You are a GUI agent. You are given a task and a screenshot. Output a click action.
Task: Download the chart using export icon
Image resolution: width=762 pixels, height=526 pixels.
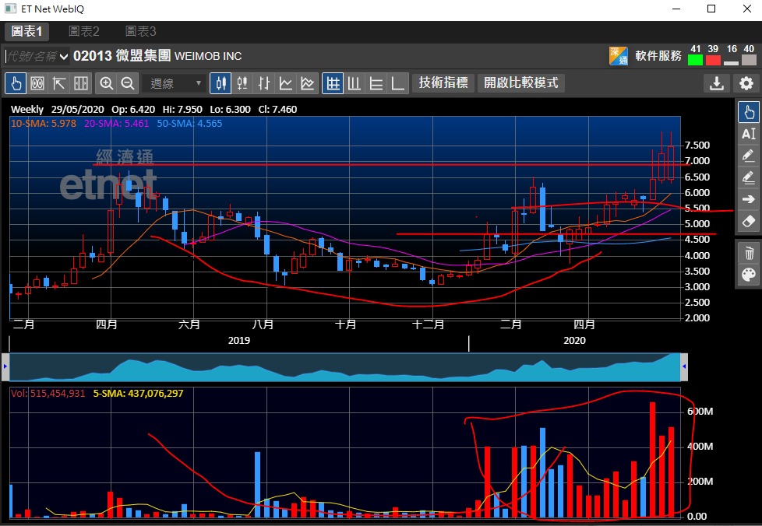click(x=716, y=83)
